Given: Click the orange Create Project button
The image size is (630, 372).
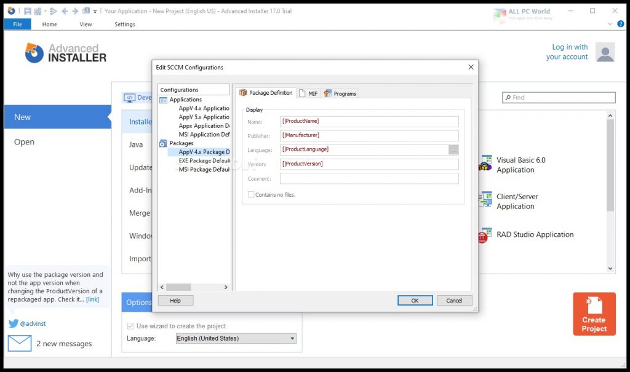Looking at the screenshot, I should tap(594, 314).
